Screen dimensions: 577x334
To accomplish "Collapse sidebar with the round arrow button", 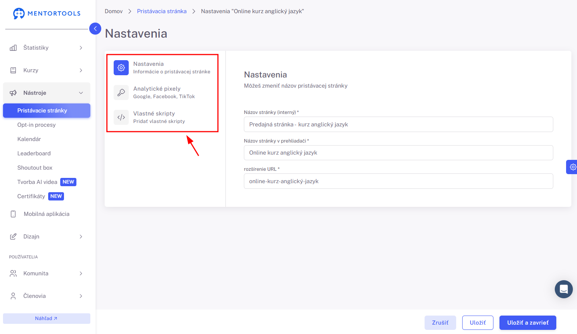I will click(95, 29).
